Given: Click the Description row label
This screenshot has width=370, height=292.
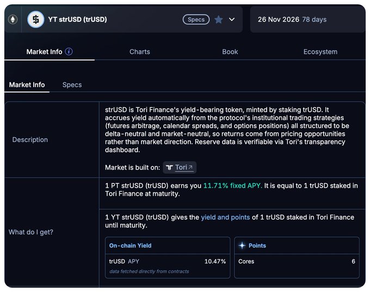Looking at the screenshot, I should pyautogui.click(x=30, y=139).
